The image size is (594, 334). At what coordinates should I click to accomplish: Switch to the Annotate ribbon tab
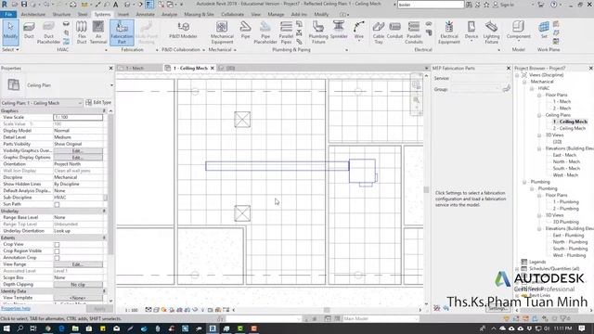click(x=145, y=15)
